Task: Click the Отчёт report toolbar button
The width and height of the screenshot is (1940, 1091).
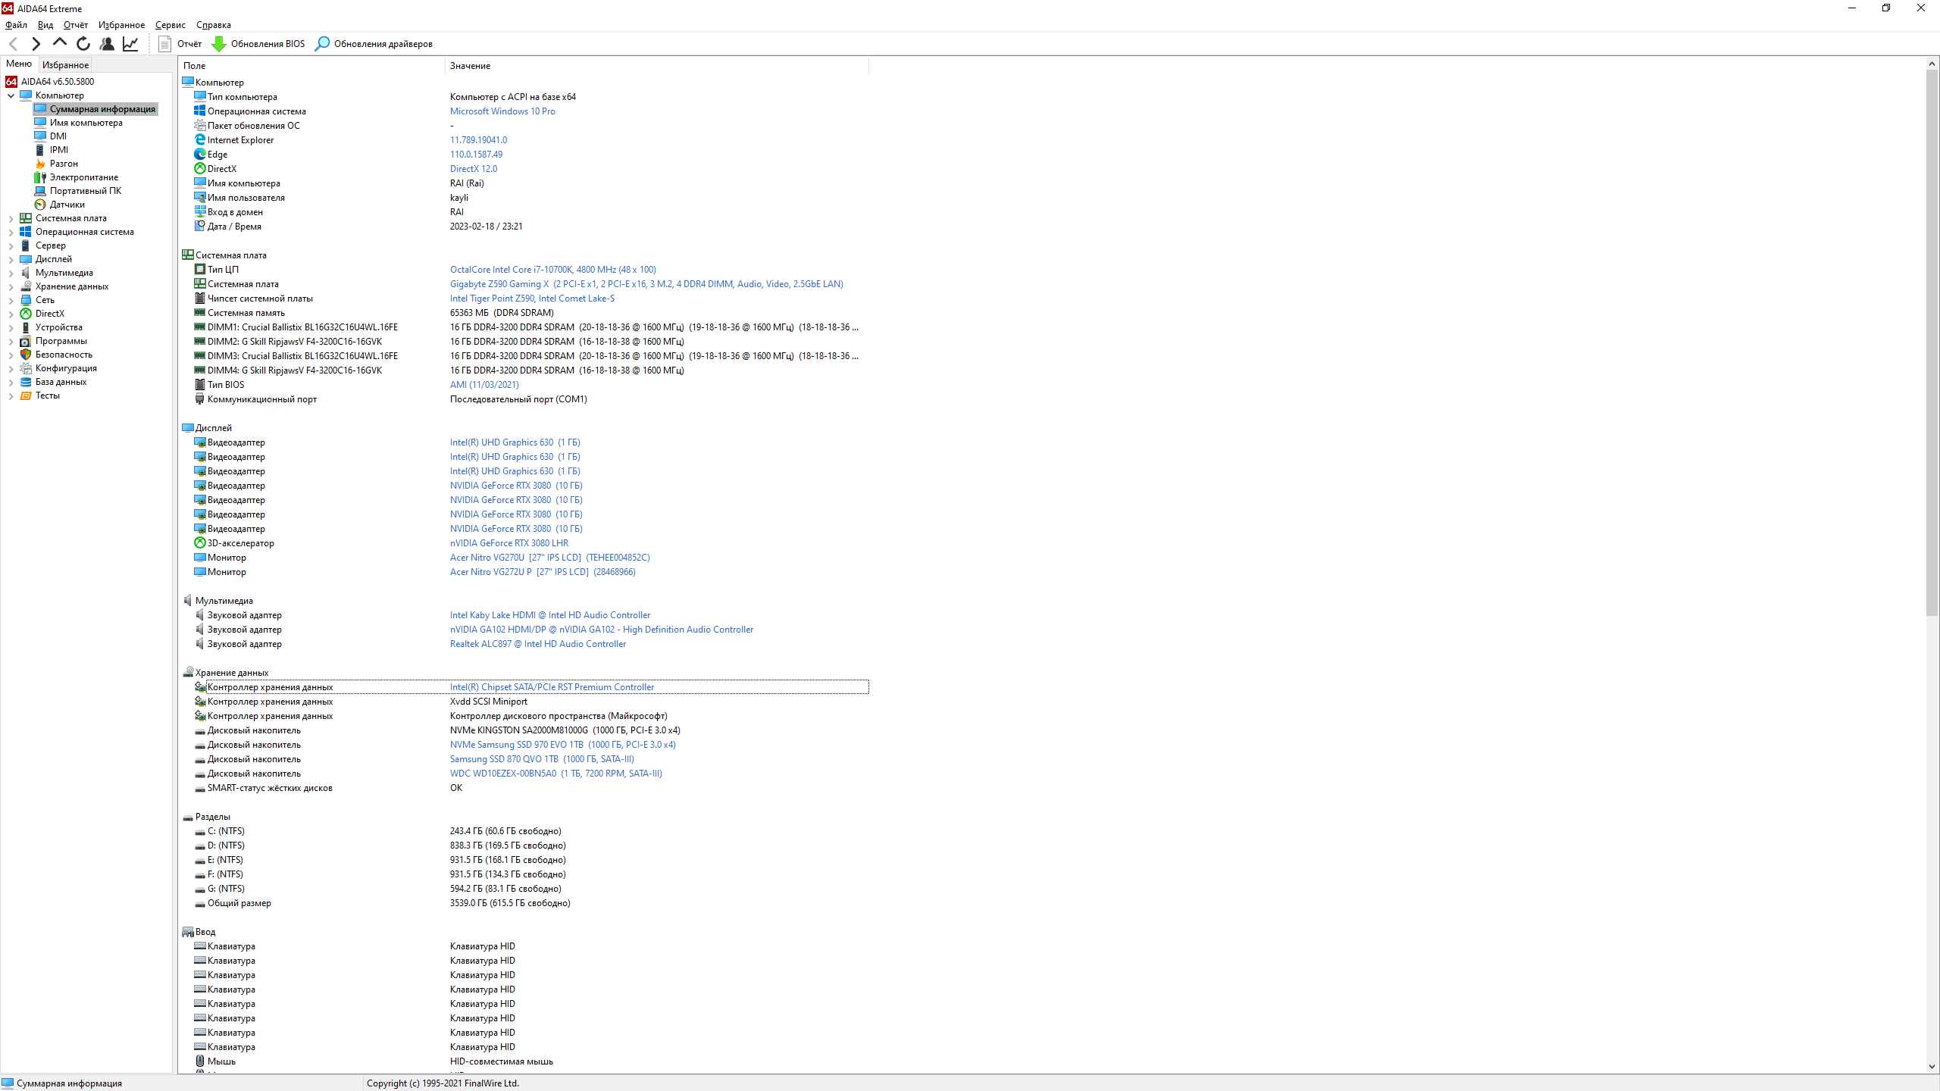Action: [180, 44]
